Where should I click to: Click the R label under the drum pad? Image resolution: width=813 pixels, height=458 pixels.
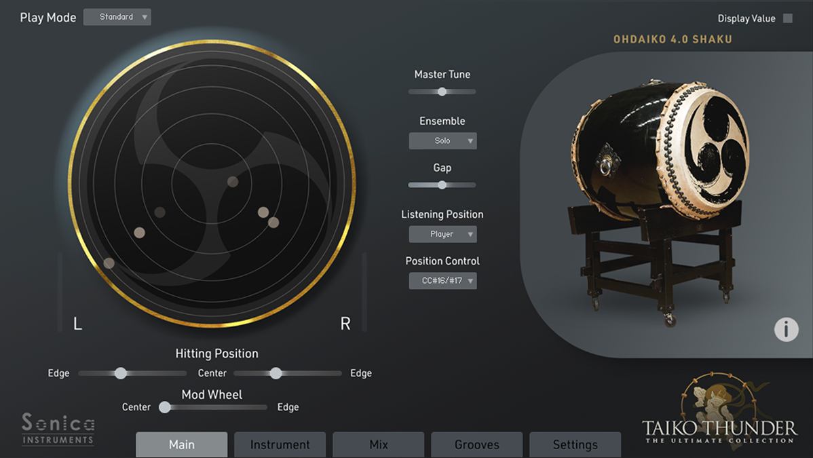pyautogui.click(x=345, y=324)
